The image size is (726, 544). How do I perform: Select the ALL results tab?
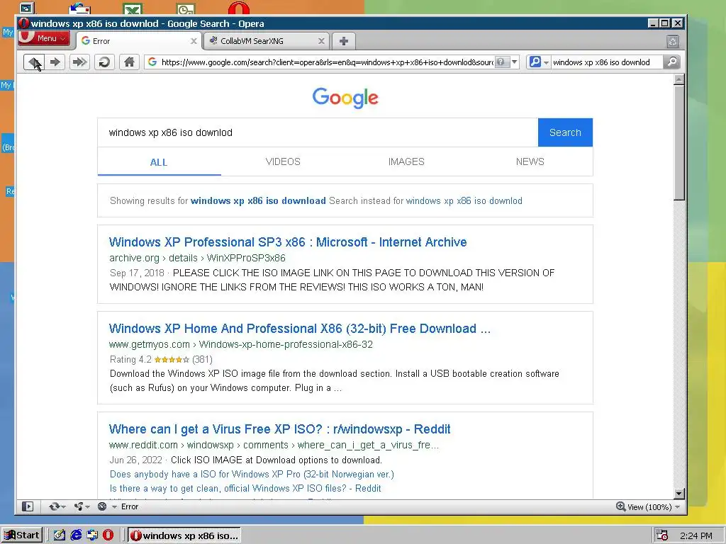coord(159,162)
